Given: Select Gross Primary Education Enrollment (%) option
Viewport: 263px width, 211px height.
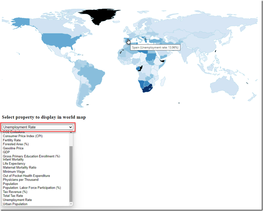Looking at the screenshot, I should click(x=31, y=156).
